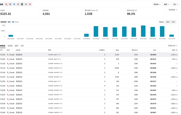This screenshot has height=115, width=181.
Task: Switch chart to Tokens view
Action: pyautogui.click(x=161, y=22)
